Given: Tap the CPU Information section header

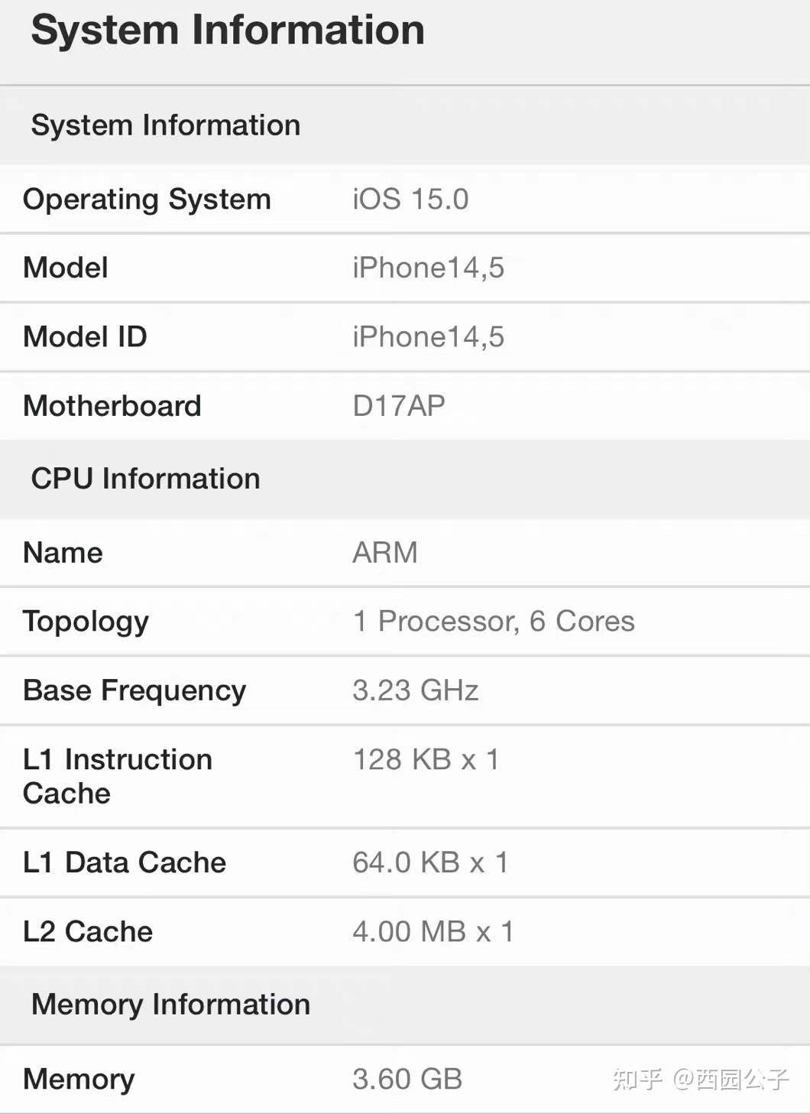Looking at the screenshot, I should [146, 479].
